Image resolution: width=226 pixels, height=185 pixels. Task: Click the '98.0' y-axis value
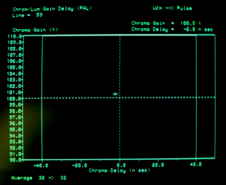(16, 111)
